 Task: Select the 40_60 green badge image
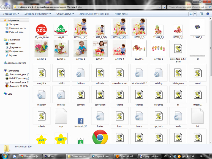coord(61,30)
